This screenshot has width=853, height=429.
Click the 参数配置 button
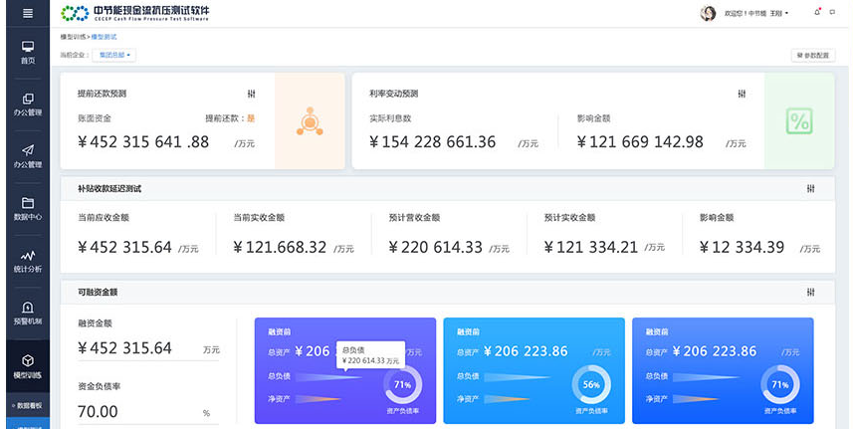[x=812, y=55]
